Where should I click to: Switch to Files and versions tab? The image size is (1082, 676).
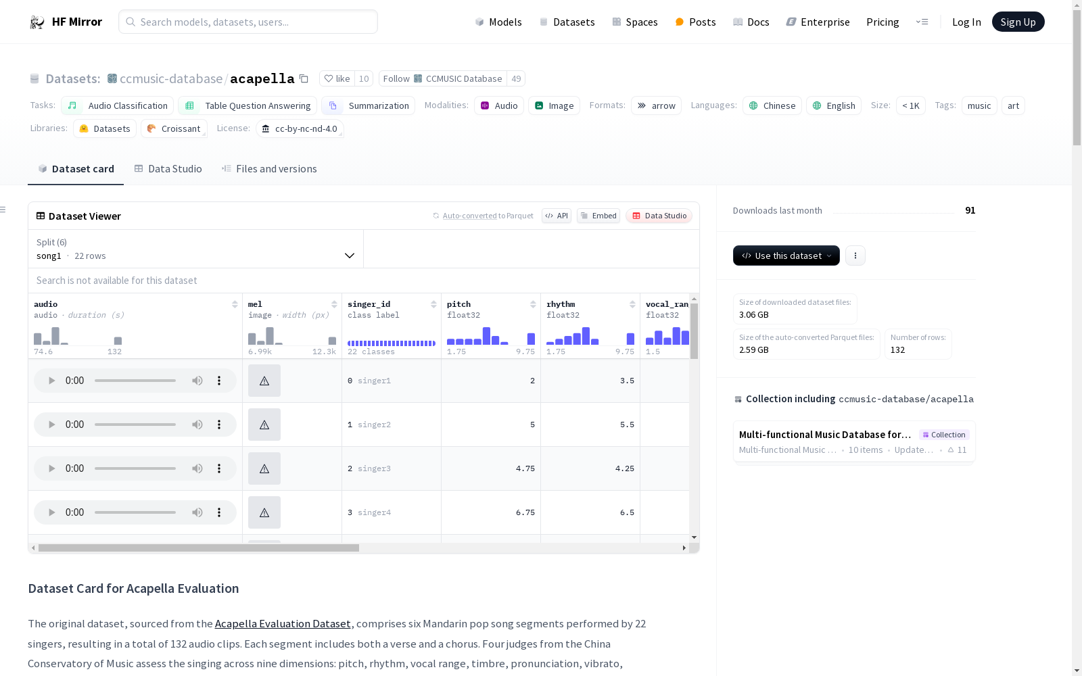click(x=269, y=168)
